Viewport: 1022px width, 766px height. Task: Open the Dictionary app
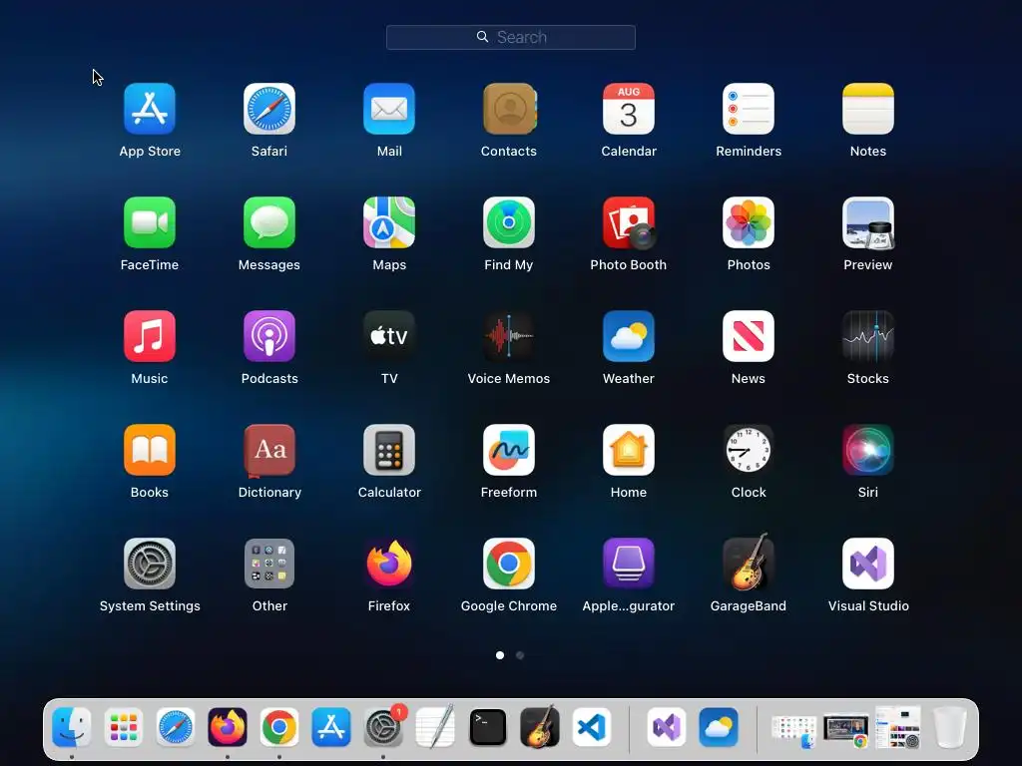[x=269, y=450]
